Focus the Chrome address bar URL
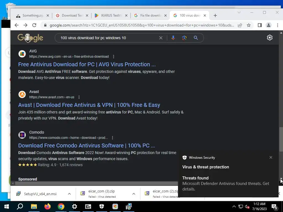The height and width of the screenshot is (212, 283). coord(142,25)
